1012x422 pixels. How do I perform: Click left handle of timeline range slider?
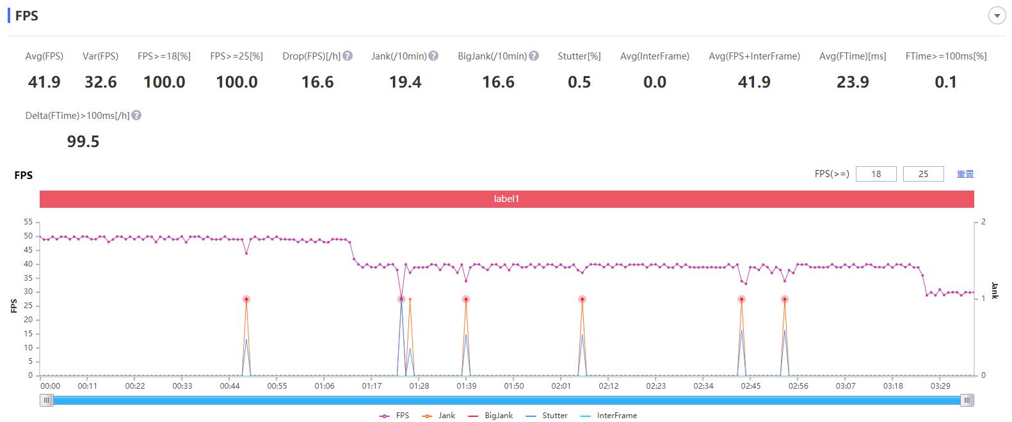[46, 400]
